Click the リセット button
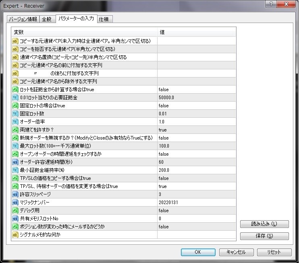This screenshot has height=263, width=299. pyautogui.click(x=274, y=252)
